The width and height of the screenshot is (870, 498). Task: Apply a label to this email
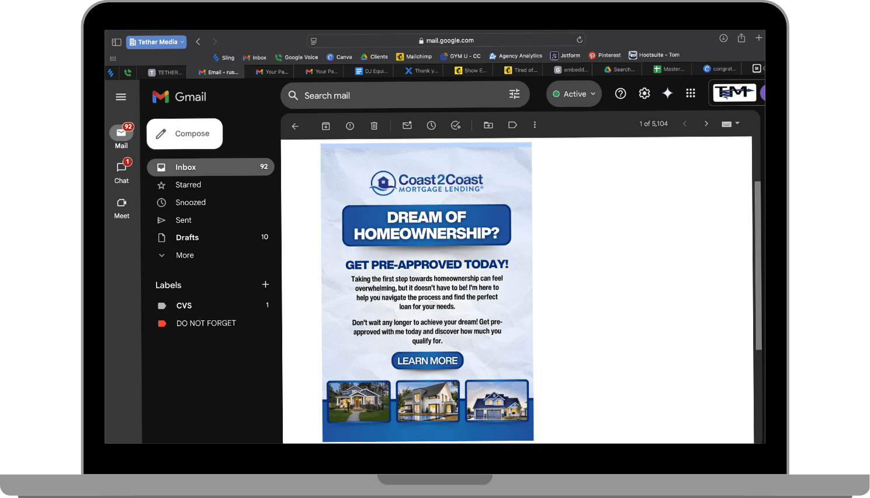(x=512, y=125)
